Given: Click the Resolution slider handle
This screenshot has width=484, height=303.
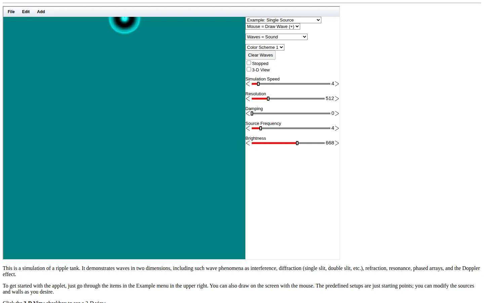Looking at the screenshot, I should [268, 99].
